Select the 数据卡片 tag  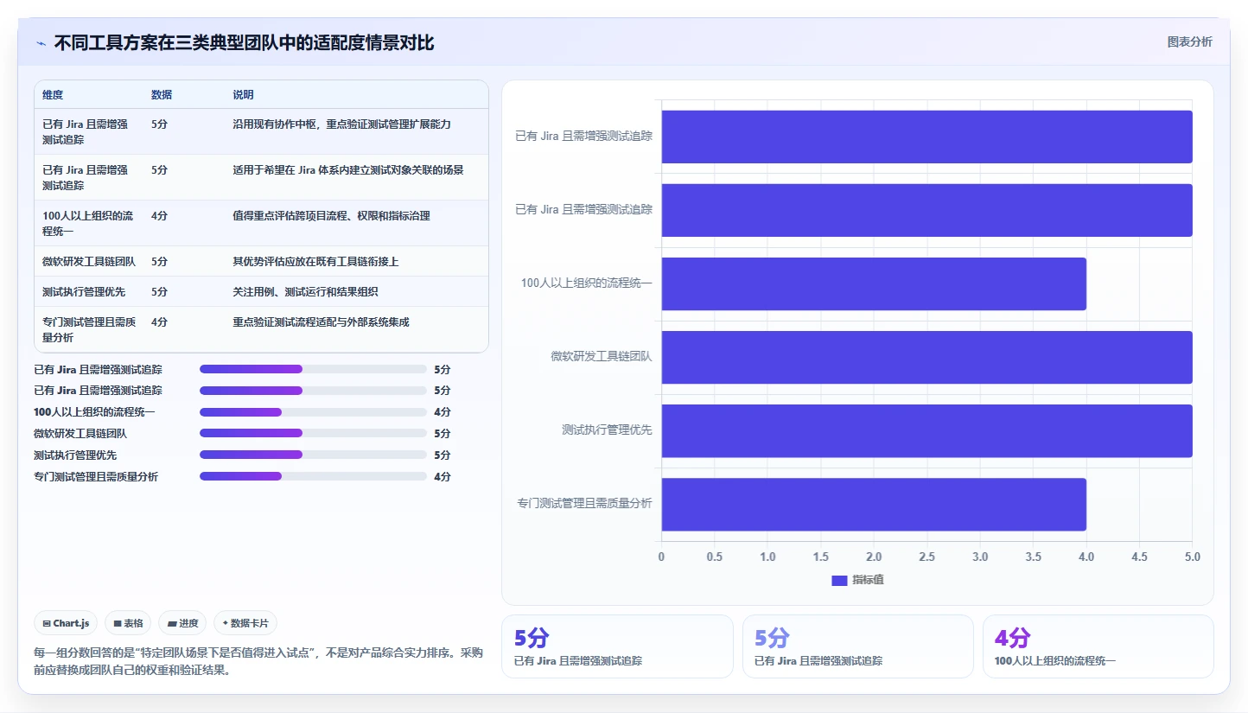tap(245, 623)
